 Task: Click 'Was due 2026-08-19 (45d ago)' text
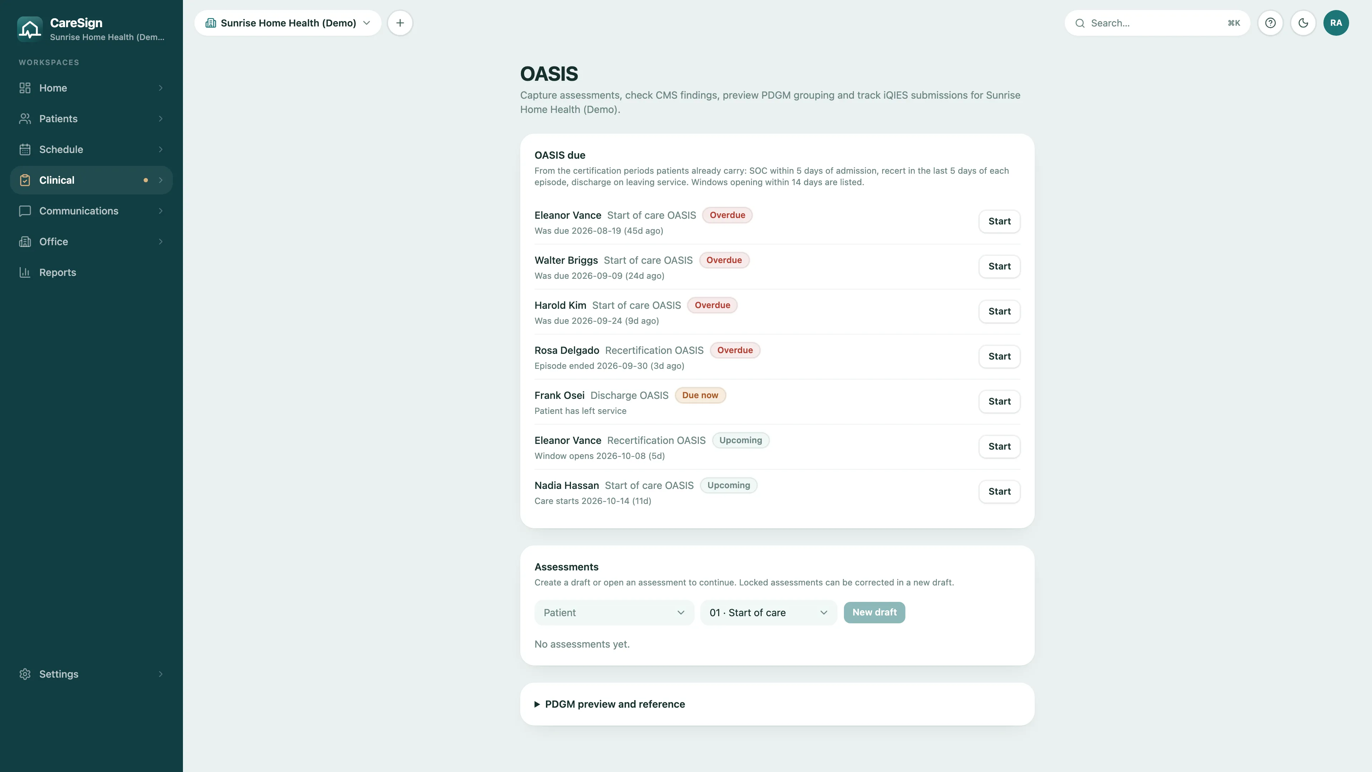point(599,231)
